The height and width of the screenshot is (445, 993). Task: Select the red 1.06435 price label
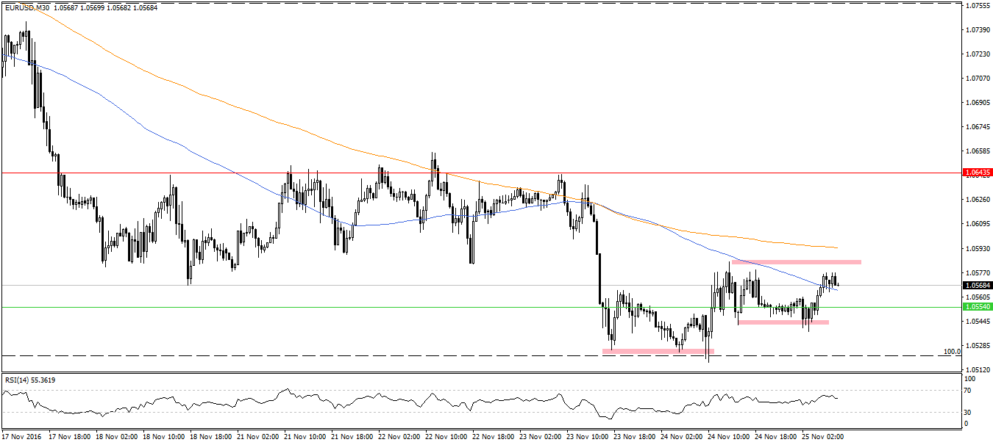978,173
